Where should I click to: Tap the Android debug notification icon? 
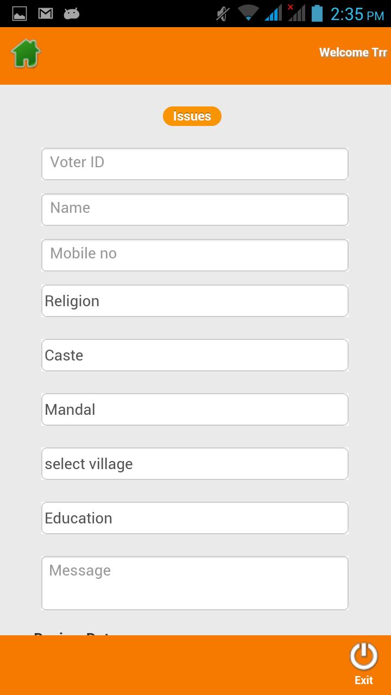tap(72, 14)
